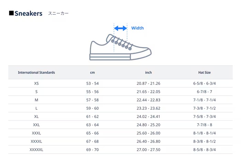The width and height of the screenshot is (241, 162).
Task: Click the 24.80 - 25.20 inch cell
Action: [148, 125]
